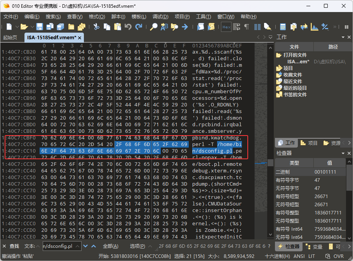Open the Calculator tool icon
This screenshot has height=261, width=353.
(x=283, y=27)
